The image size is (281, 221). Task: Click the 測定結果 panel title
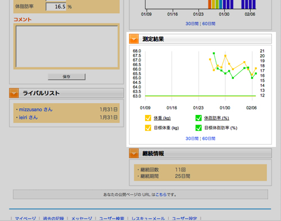pyautogui.click(x=153, y=39)
